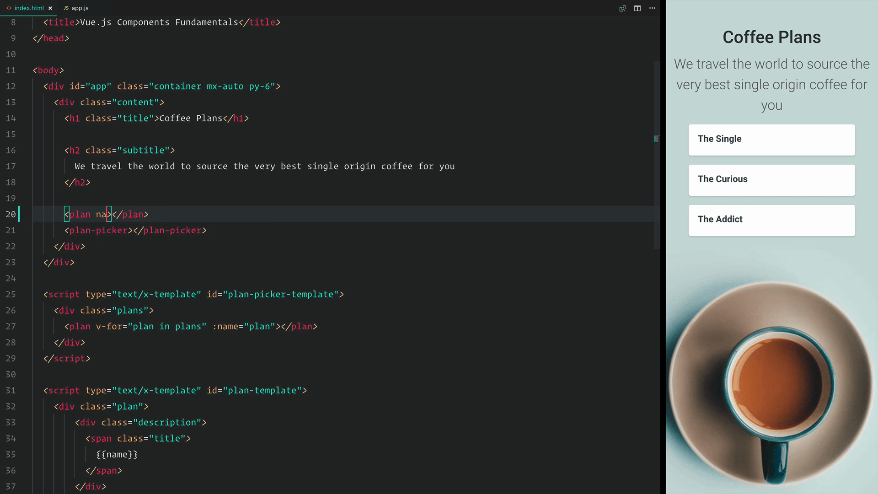Screen dimensions: 878x494
Task: Click the HTML file icon on index.html tab
Action: 9,8
